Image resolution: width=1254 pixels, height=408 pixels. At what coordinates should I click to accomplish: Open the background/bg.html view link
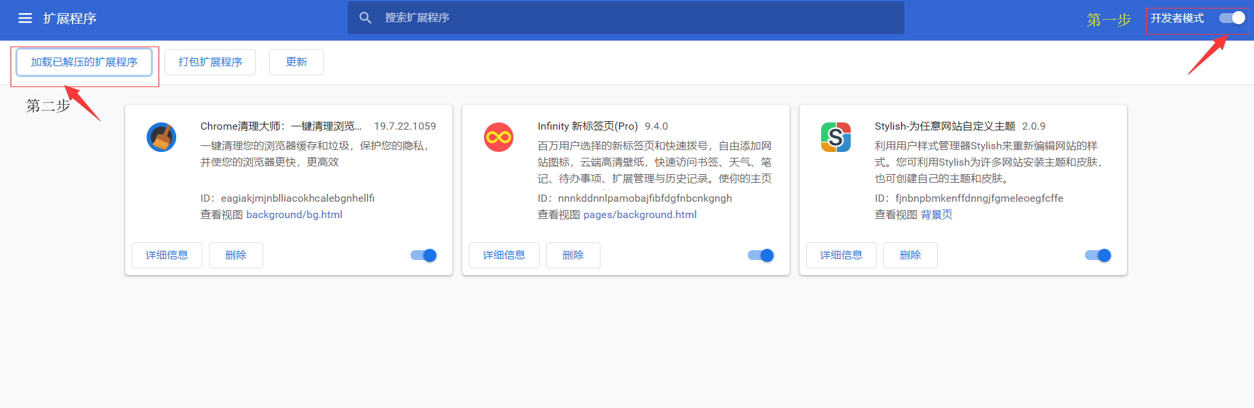(x=294, y=215)
